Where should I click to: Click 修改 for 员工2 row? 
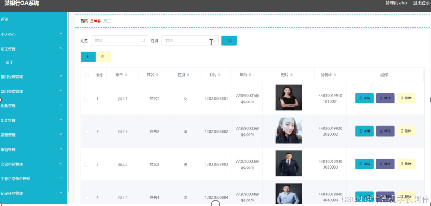tap(385, 131)
